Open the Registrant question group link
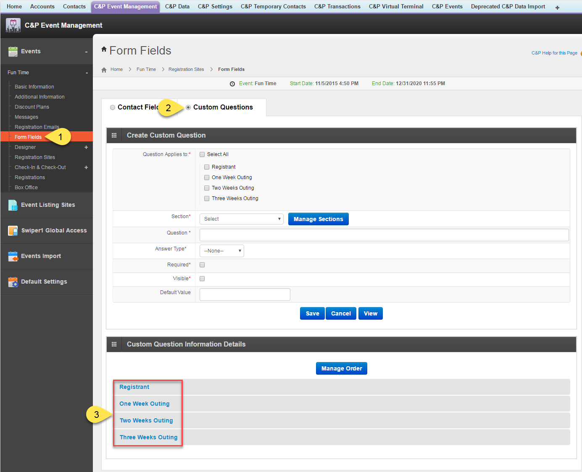Image resolution: width=582 pixels, height=472 pixels. click(134, 387)
